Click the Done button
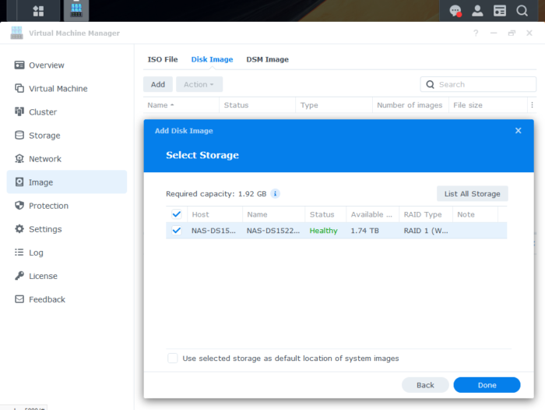This screenshot has width=545, height=410. 487,385
